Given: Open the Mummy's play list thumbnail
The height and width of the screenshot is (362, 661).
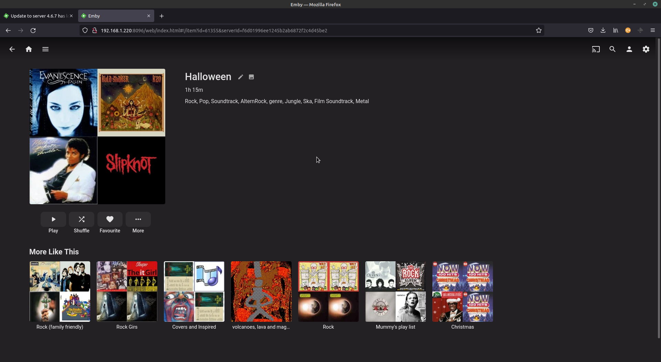Looking at the screenshot, I should tap(395, 291).
